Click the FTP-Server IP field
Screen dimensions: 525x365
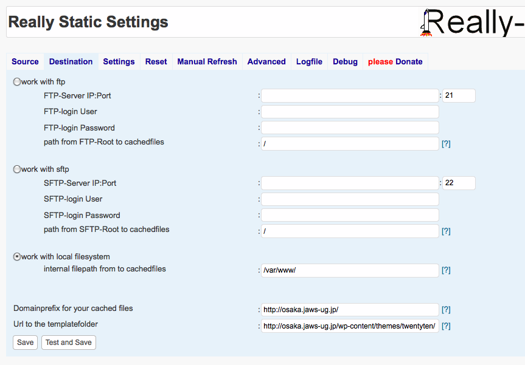[x=350, y=95]
